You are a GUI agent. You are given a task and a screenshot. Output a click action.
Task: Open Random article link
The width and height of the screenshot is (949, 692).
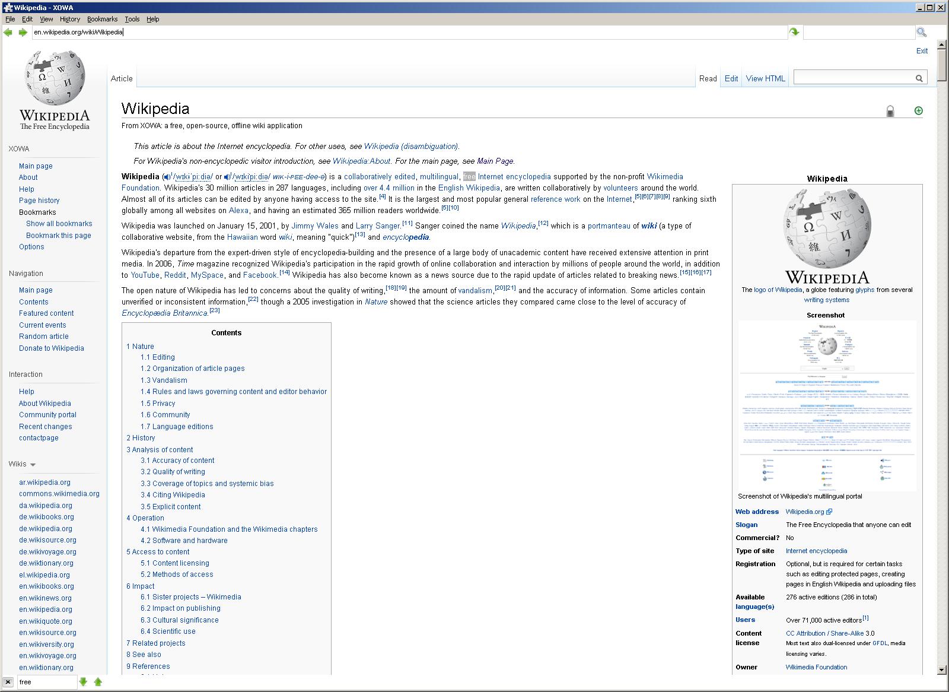(x=44, y=337)
